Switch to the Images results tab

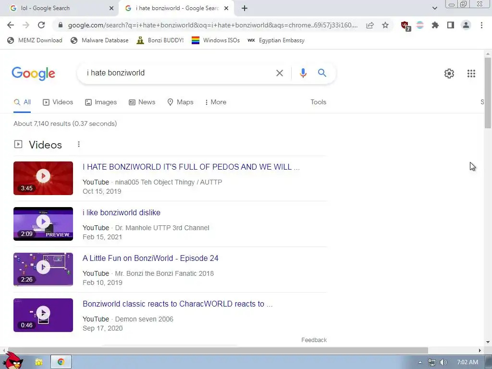pos(101,102)
